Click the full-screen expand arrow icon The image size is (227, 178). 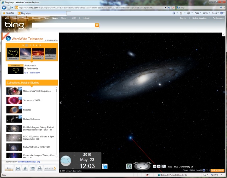pos(223,35)
